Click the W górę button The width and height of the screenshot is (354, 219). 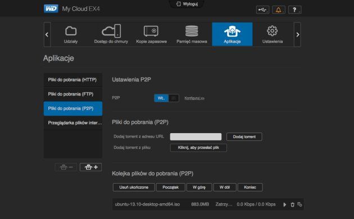tap(199, 187)
